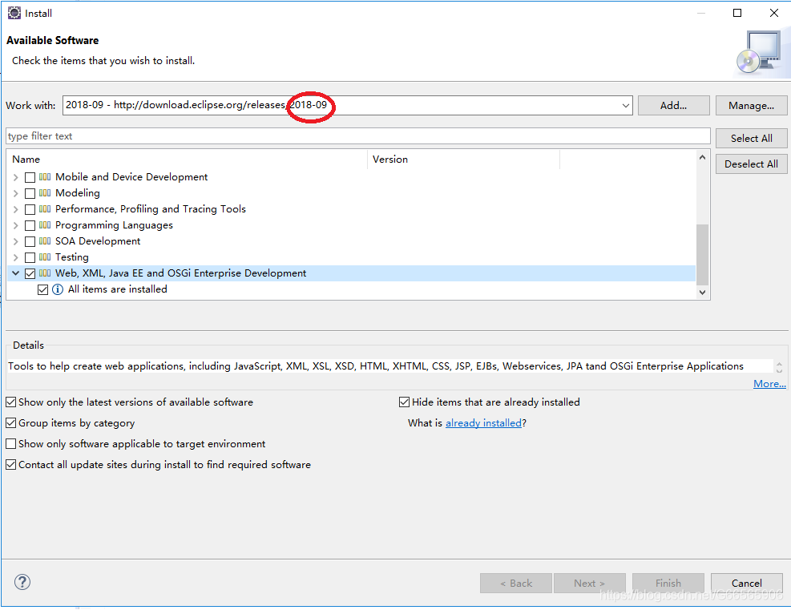Open the Work with site dropdown
The height and width of the screenshot is (610, 791).
(626, 106)
